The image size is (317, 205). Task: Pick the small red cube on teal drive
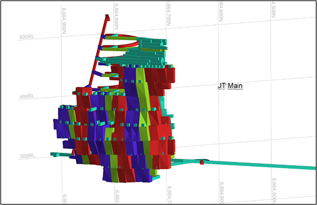tap(202, 162)
